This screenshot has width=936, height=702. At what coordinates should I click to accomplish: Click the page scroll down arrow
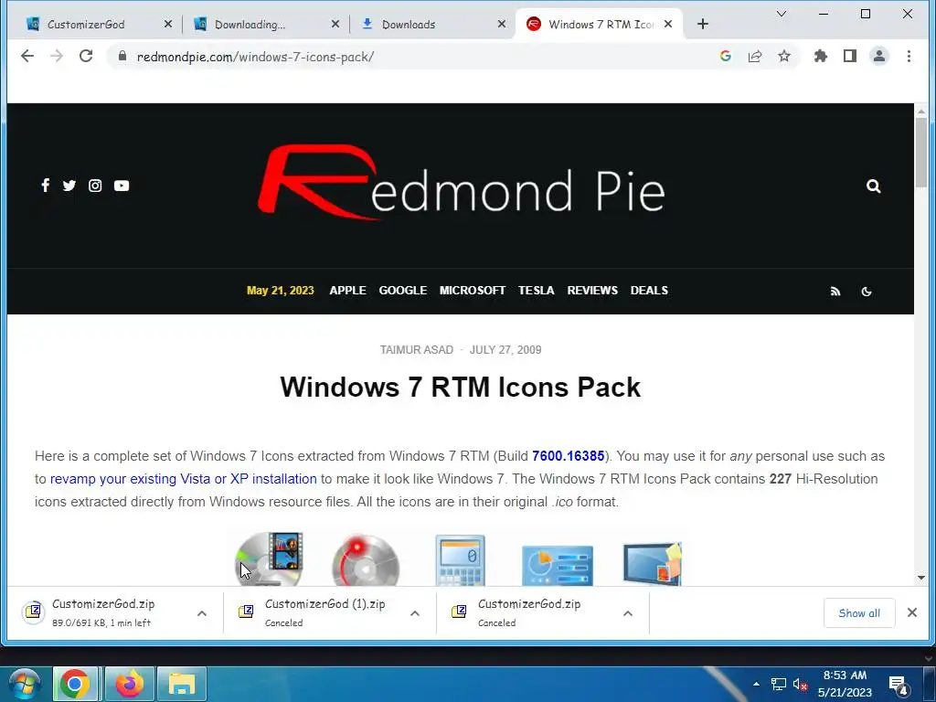pos(921,578)
